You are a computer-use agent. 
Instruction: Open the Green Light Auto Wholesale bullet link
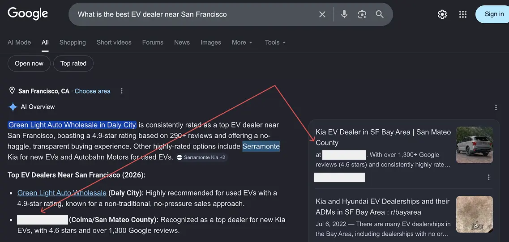tap(62, 193)
